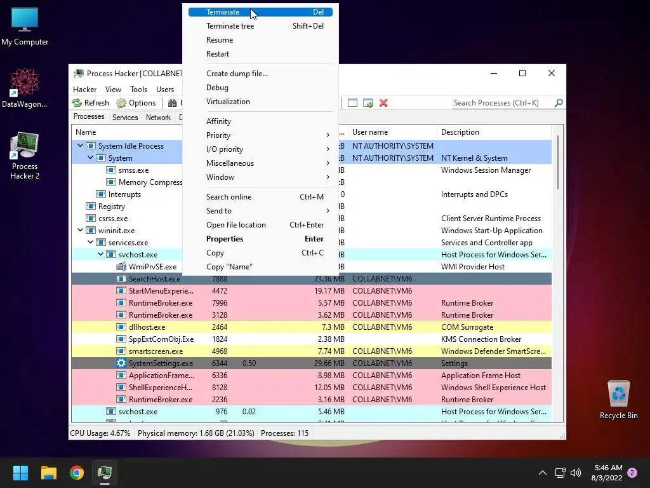The width and height of the screenshot is (650, 488).
Task: Select the Registry process
Action: 112,207
